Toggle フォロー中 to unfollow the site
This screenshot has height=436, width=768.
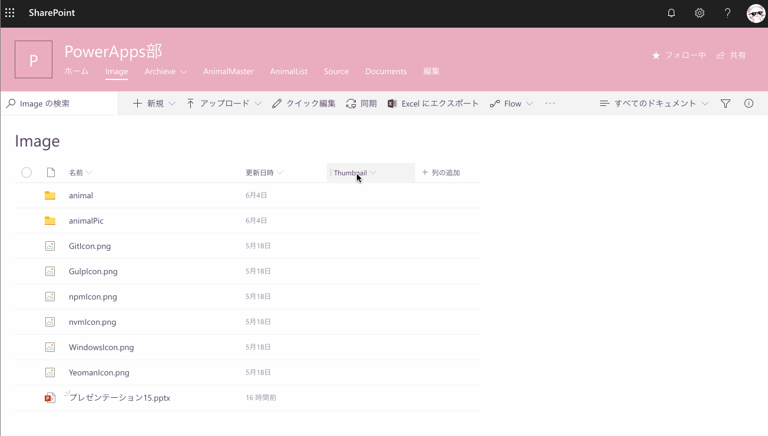(x=678, y=55)
